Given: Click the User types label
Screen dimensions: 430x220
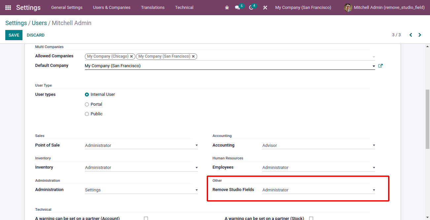Looking at the screenshot, I should [45, 95].
